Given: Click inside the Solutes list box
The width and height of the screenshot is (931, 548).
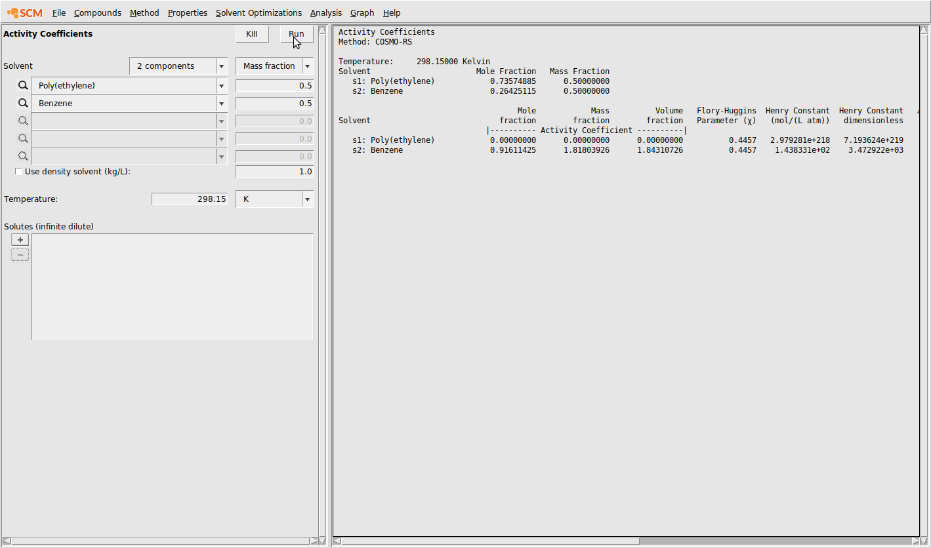Looking at the screenshot, I should click(173, 286).
